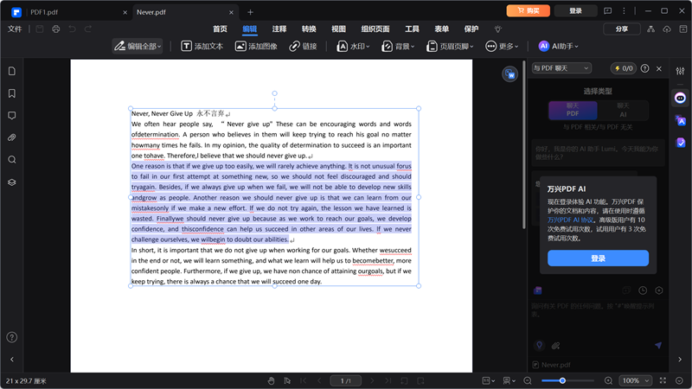692x389 pixels.
Task: Click the Add Text (添加文本) tool
Action: (202, 46)
